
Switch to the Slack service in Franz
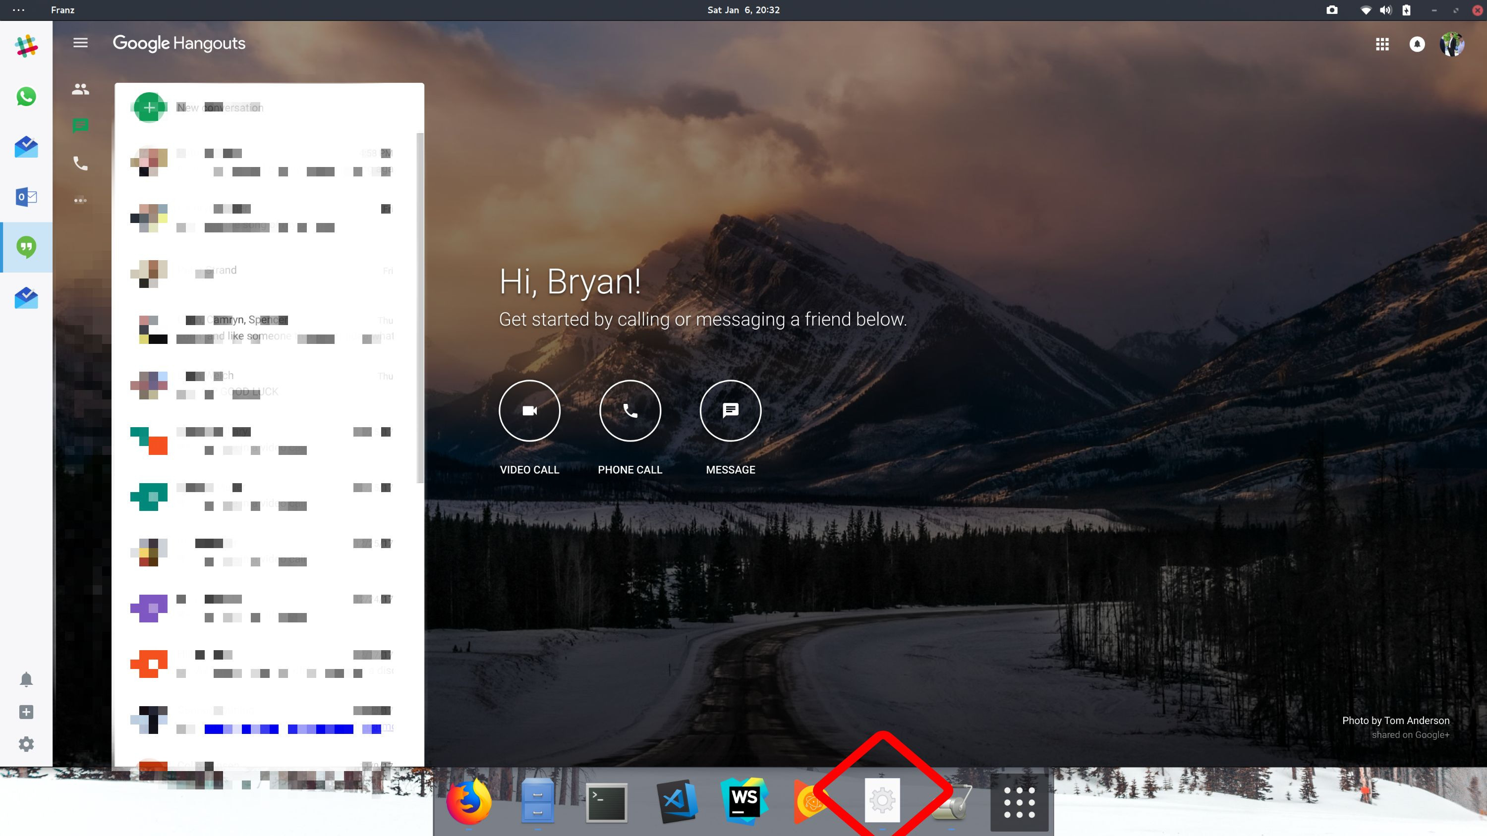pos(25,46)
